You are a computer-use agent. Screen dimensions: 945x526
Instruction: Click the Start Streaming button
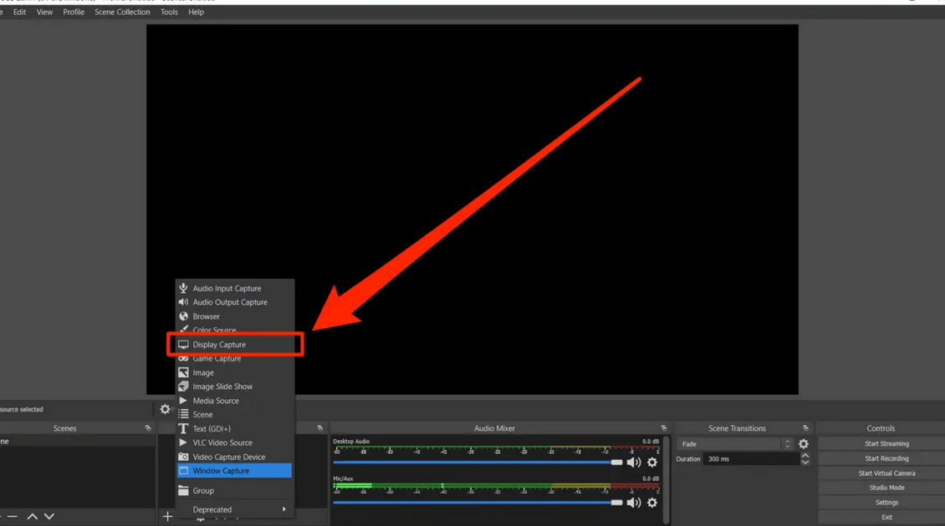[x=886, y=443]
